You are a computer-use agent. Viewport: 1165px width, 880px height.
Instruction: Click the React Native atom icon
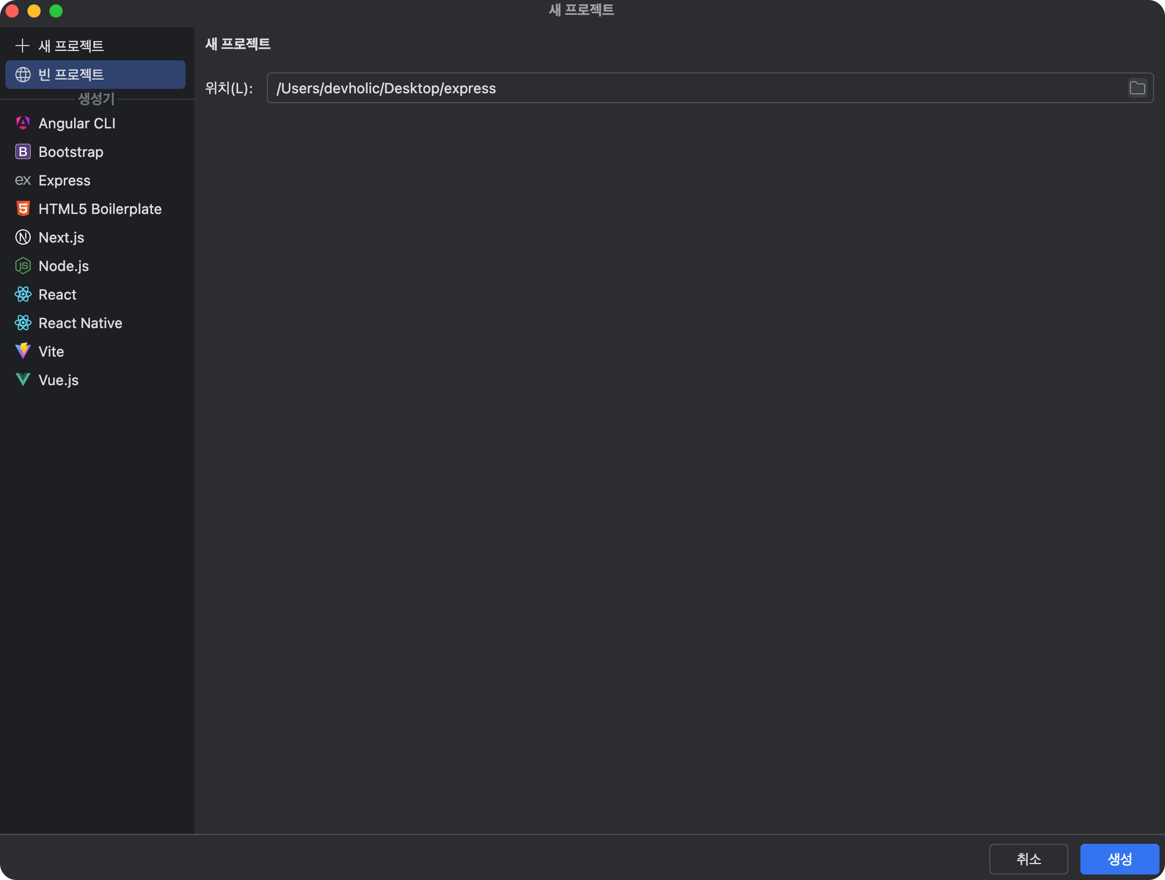point(23,323)
